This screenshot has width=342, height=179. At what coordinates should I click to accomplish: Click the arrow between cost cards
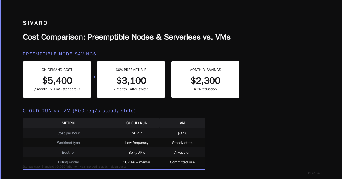coord(93,77)
